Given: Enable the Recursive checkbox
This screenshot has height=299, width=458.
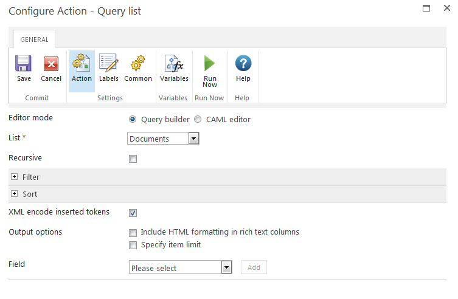Looking at the screenshot, I should click(133, 159).
